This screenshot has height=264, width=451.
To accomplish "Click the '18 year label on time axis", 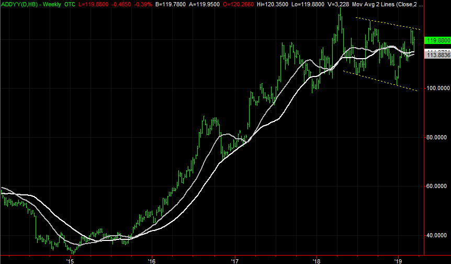I will [x=317, y=261].
